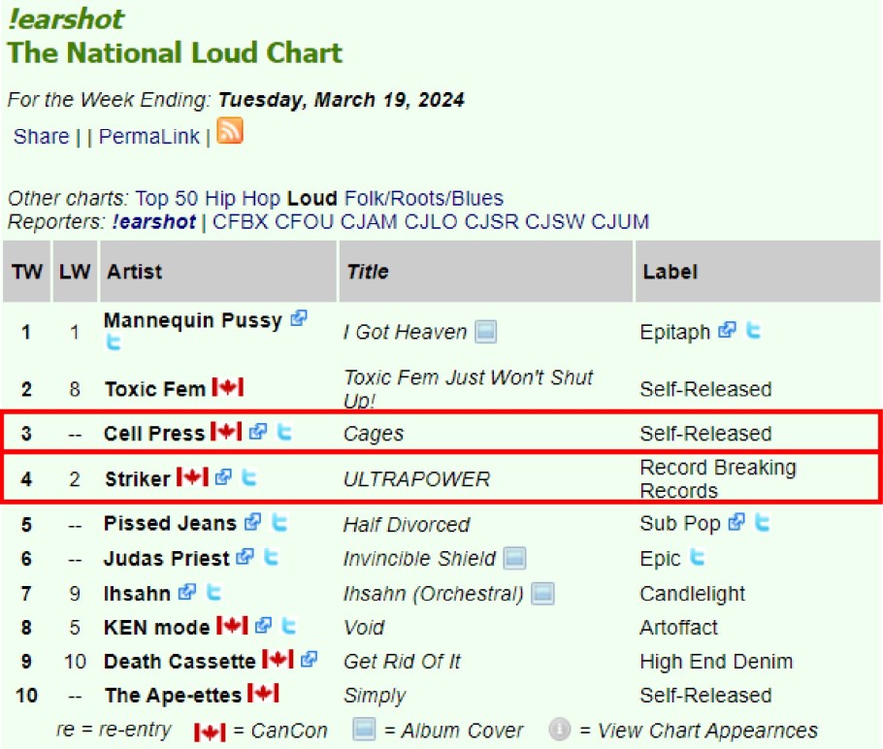Click Mannequin Pussy's Twitter bird icon
This screenshot has height=749, width=883.
point(114,342)
